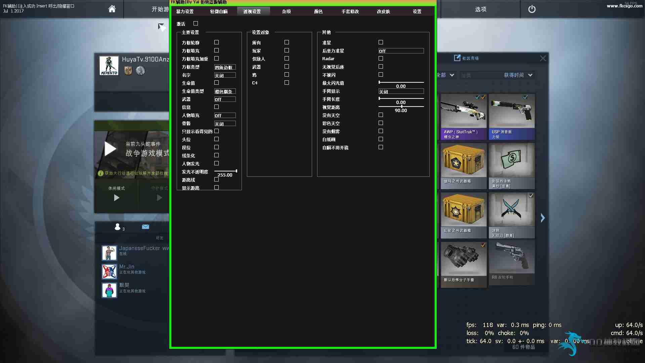Screen dimensions: 645x363
Task: Open 选项 in the top bar
Action: point(481,9)
